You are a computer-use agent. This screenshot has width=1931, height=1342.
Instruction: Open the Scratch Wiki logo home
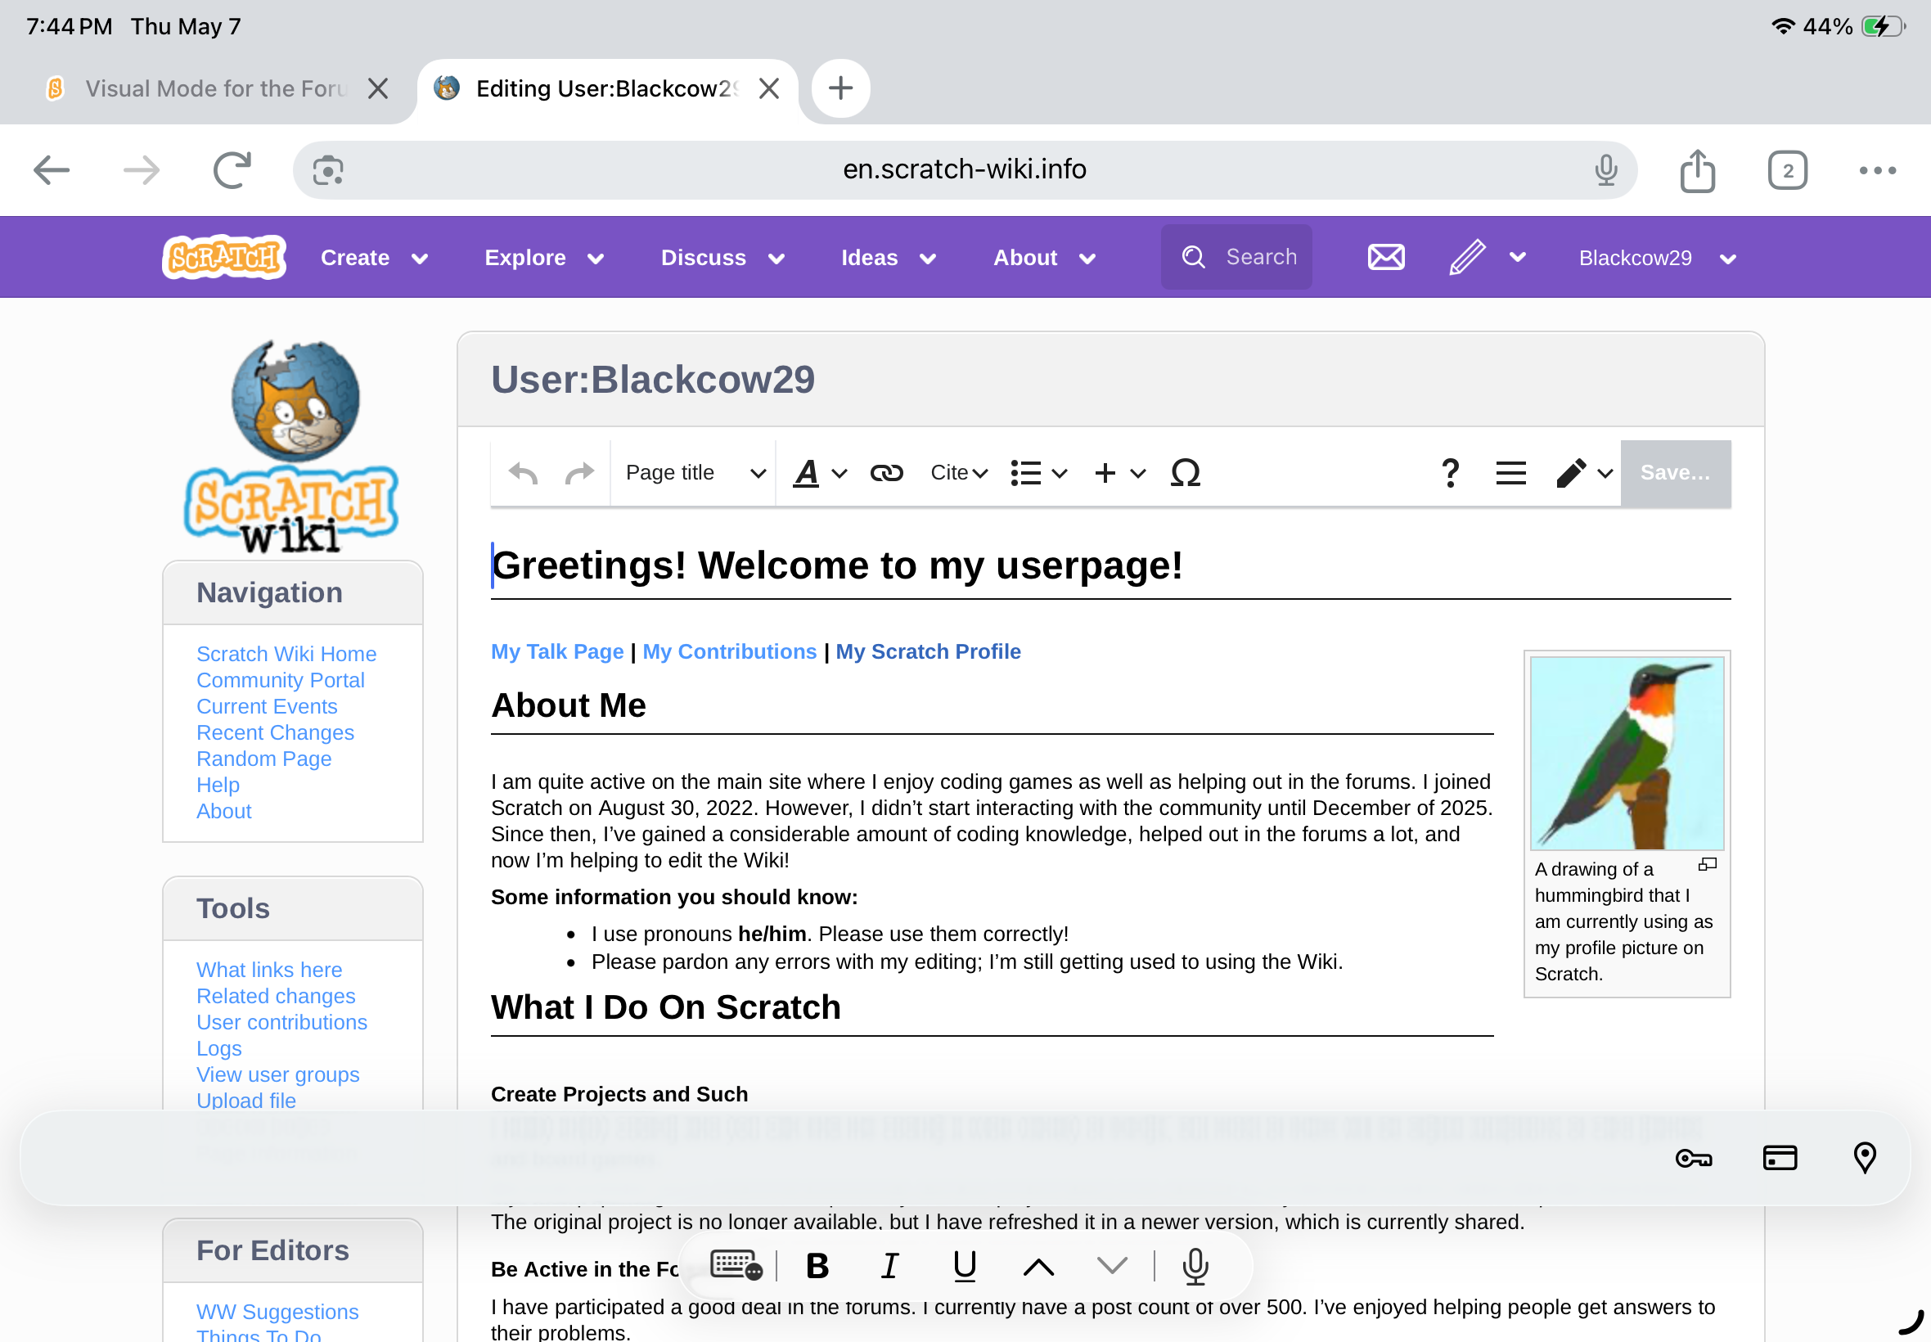pos(290,446)
